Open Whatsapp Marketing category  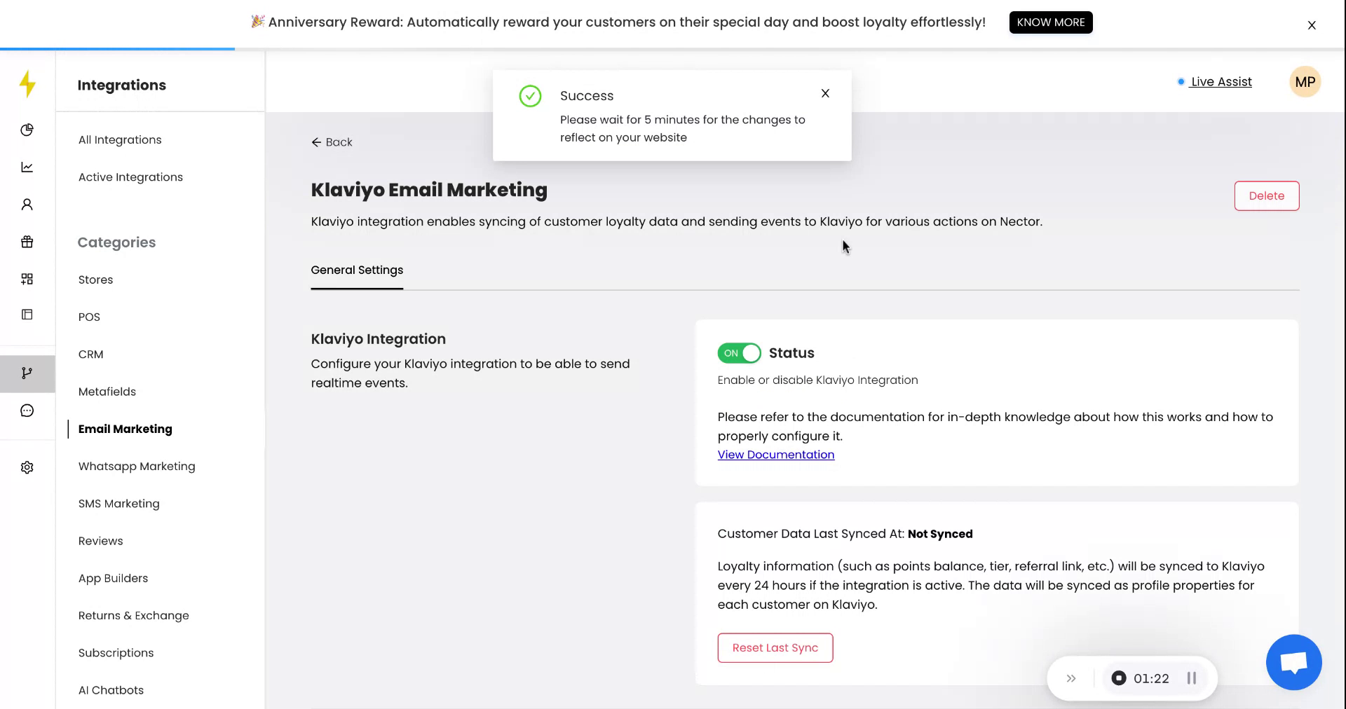click(137, 466)
